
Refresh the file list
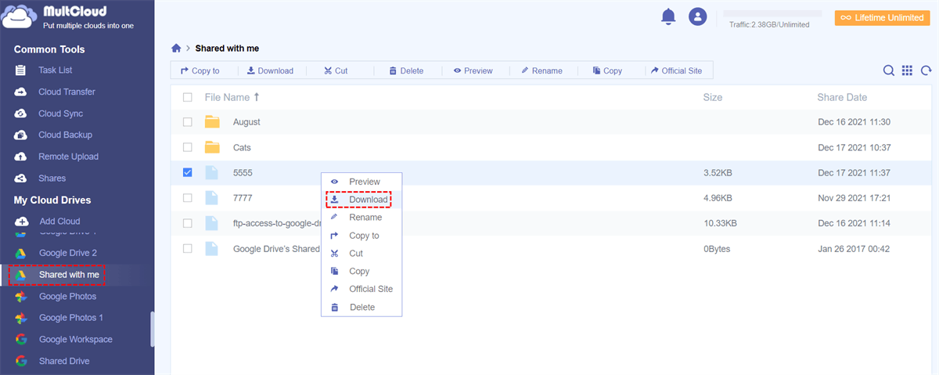[926, 70]
